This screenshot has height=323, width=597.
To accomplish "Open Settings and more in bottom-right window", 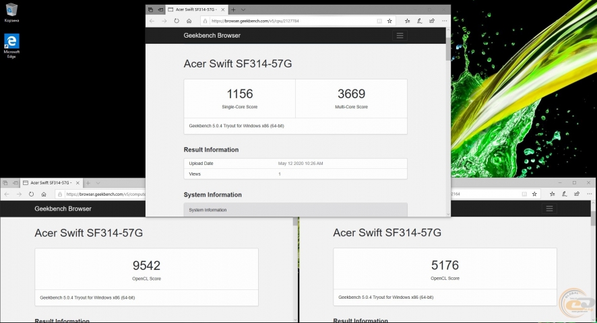I will [590, 194].
